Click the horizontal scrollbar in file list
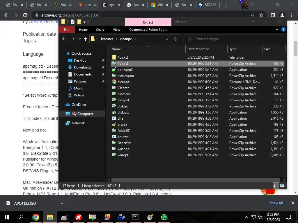Viewport: 298px width, 223px height. point(195,179)
